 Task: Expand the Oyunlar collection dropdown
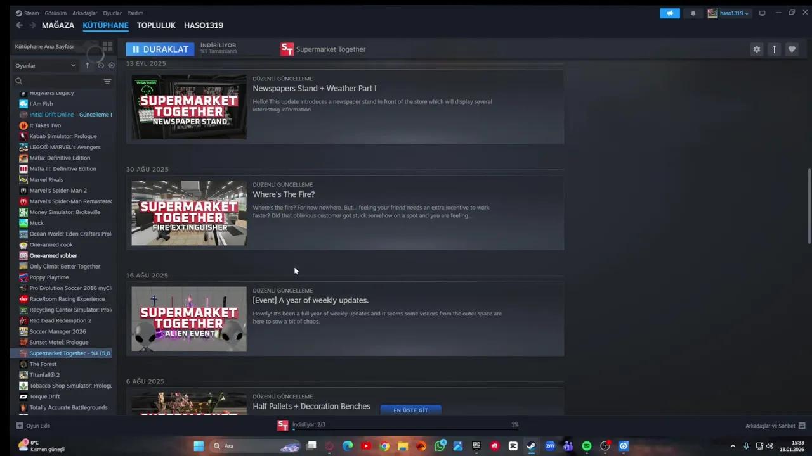(x=46, y=65)
